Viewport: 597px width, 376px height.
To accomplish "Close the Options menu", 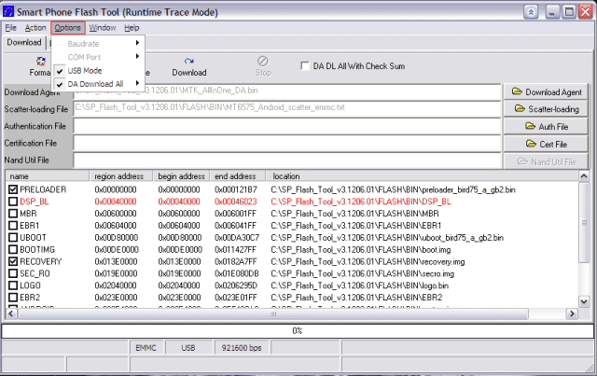I will tap(68, 28).
